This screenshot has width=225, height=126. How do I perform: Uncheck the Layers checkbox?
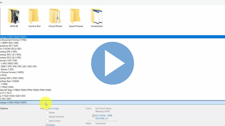pos(47,125)
